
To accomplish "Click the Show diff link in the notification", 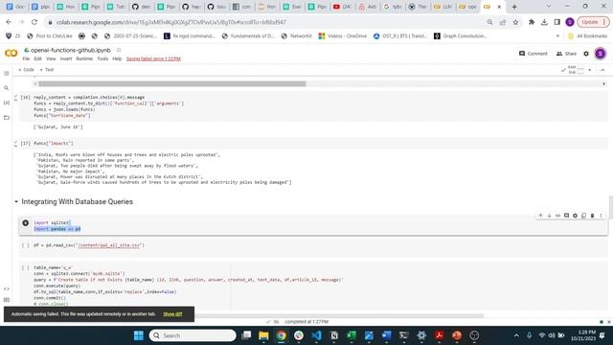I will point(172,314).
